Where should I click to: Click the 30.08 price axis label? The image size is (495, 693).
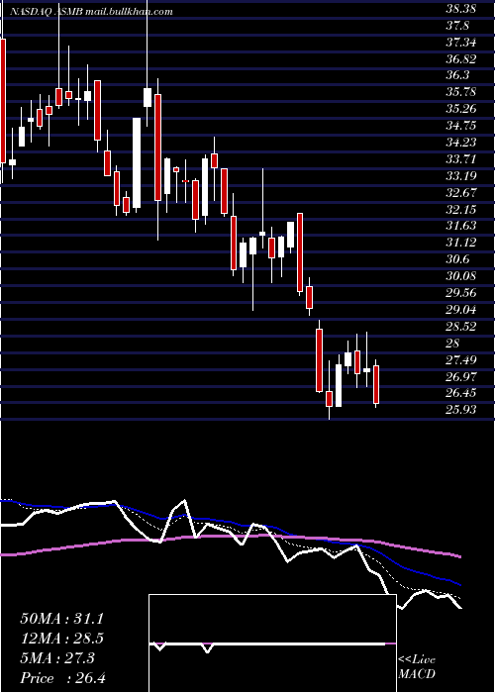(461, 276)
